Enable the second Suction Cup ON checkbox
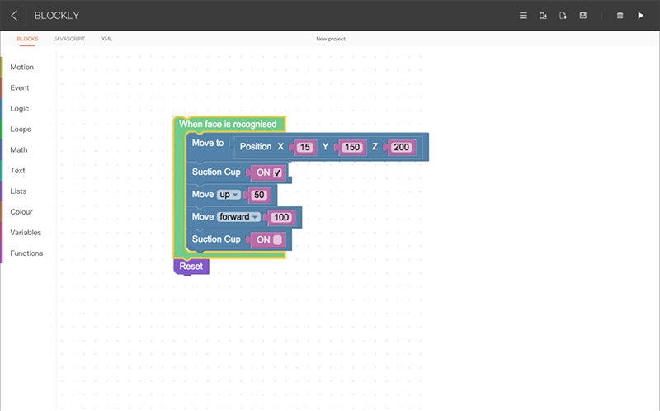Image resolution: width=660 pixels, height=411 pixels. pos(278,239)
